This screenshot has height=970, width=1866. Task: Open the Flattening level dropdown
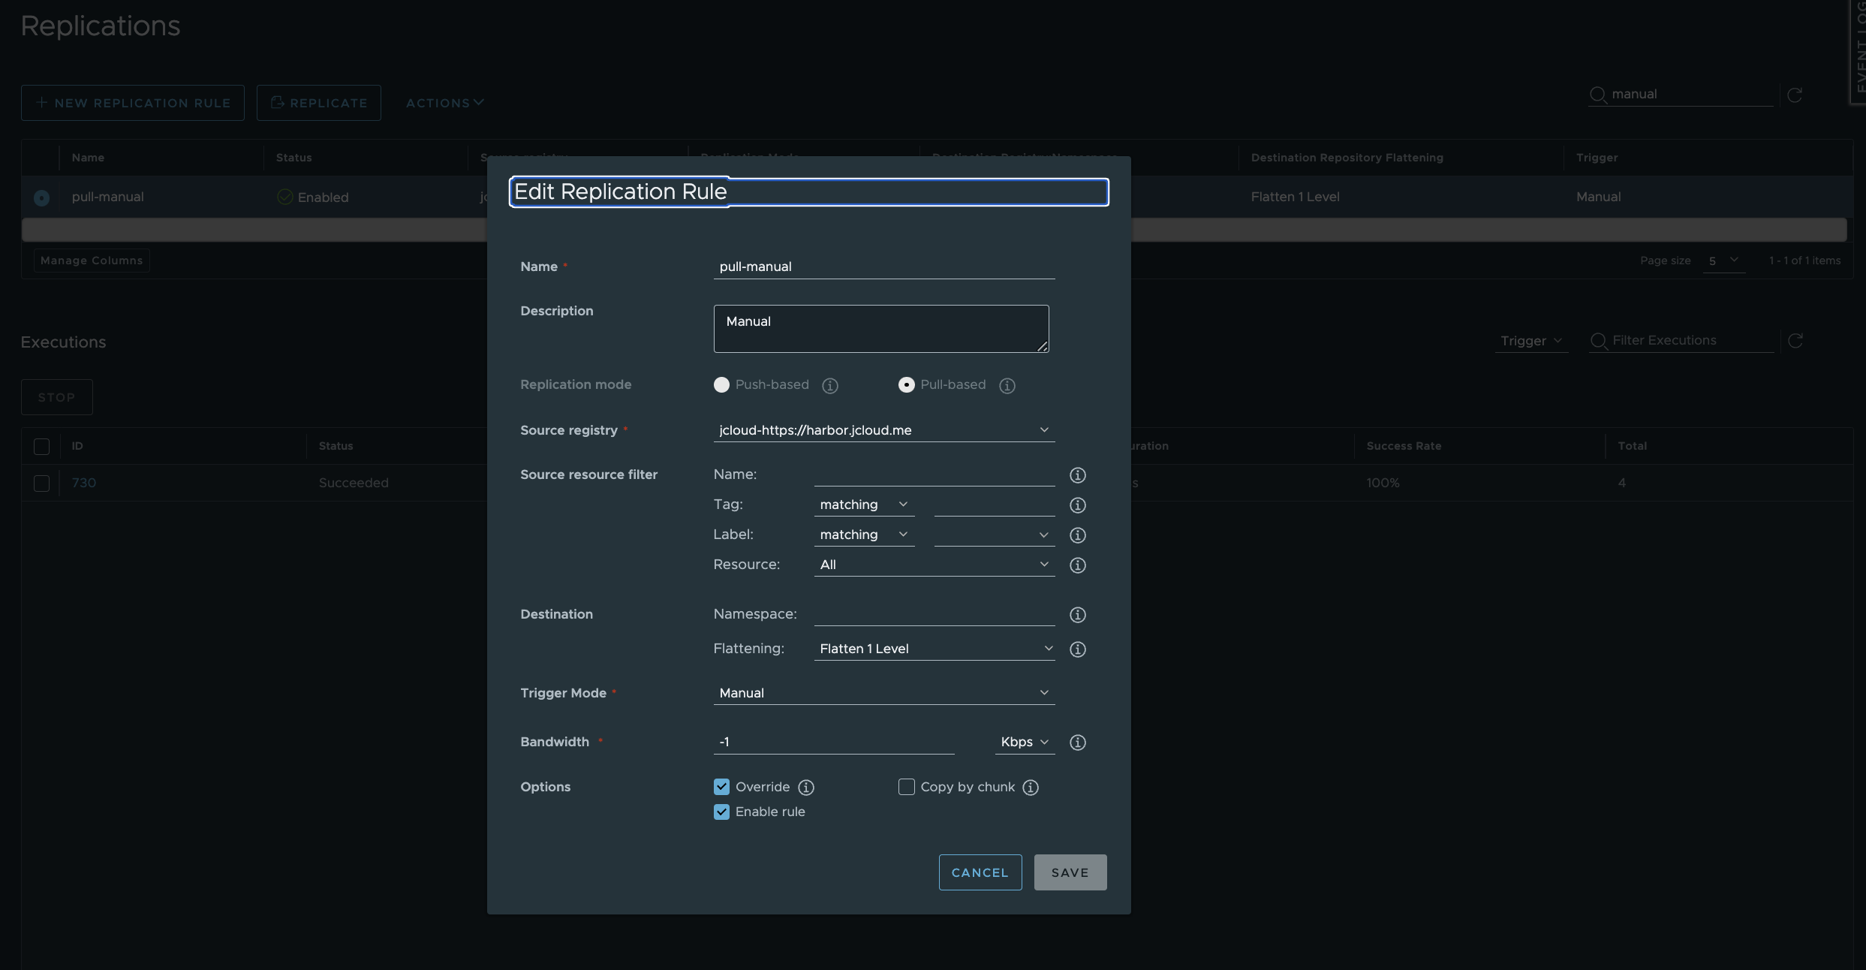coord(934,649)
